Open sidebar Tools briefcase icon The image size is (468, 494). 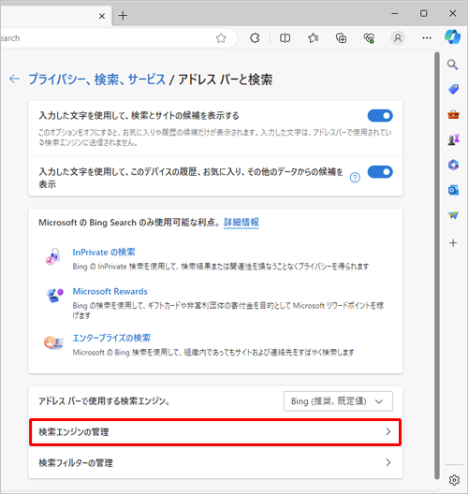point(453,115)
